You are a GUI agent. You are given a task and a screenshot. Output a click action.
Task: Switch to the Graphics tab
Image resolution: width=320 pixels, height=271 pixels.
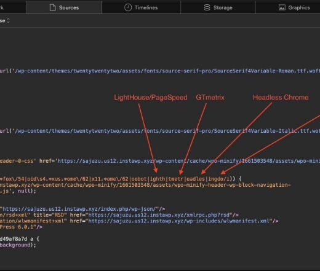tap(288, 7)
